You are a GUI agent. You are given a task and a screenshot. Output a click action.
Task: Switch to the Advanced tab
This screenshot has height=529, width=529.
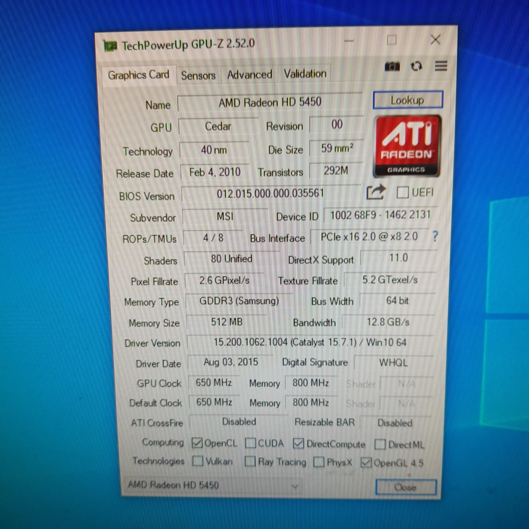click(x=250, y=75)
